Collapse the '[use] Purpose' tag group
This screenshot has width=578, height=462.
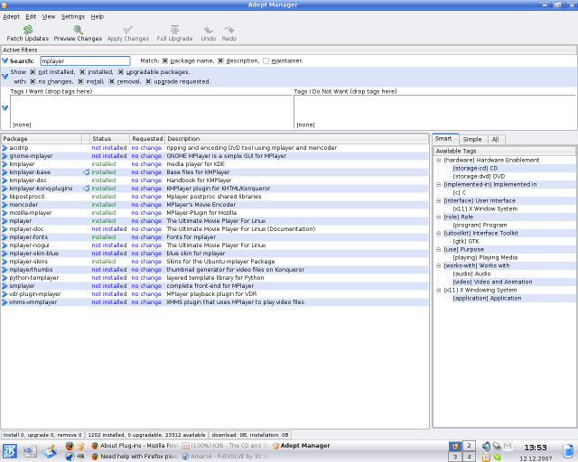coord(439,249)
